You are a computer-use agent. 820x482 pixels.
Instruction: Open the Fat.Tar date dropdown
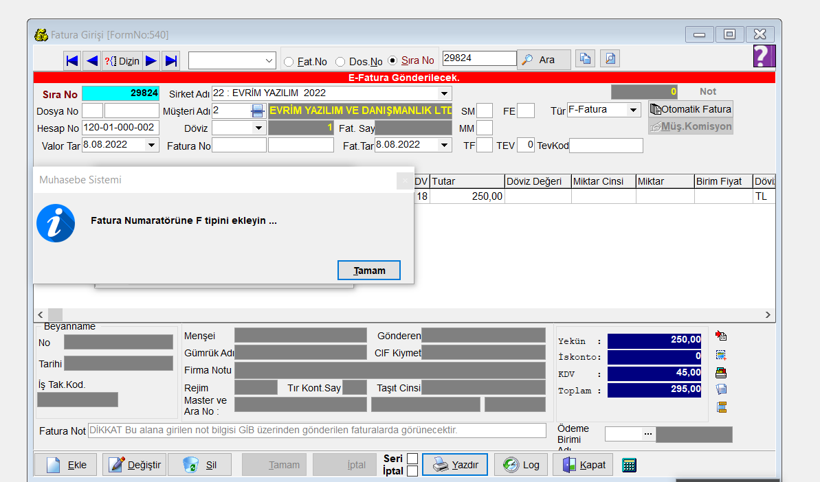(445, 145)
